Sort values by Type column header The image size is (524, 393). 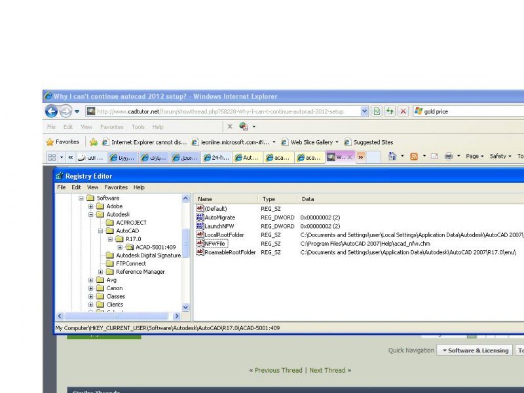(x=277, y=199)
